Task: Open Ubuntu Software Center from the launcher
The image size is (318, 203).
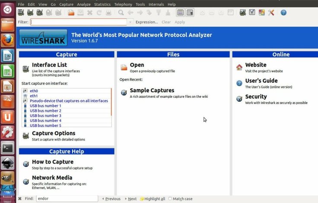Action: pos(8,102)
